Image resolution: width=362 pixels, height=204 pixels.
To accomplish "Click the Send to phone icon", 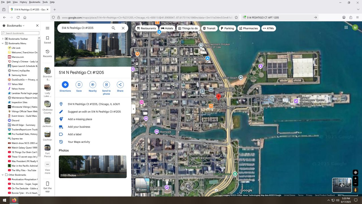I will click(x=106, y=85).
